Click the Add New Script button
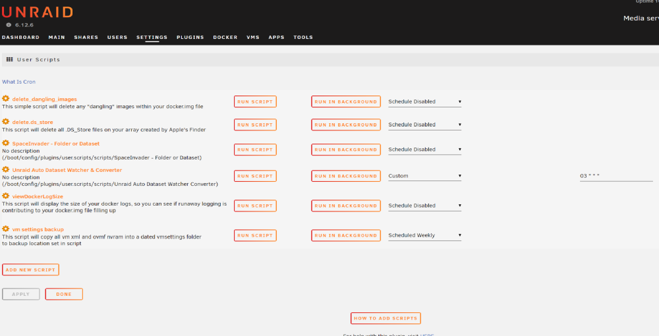Image resolution: width=659 pixels, height=336 pixels. click(31, 269)
